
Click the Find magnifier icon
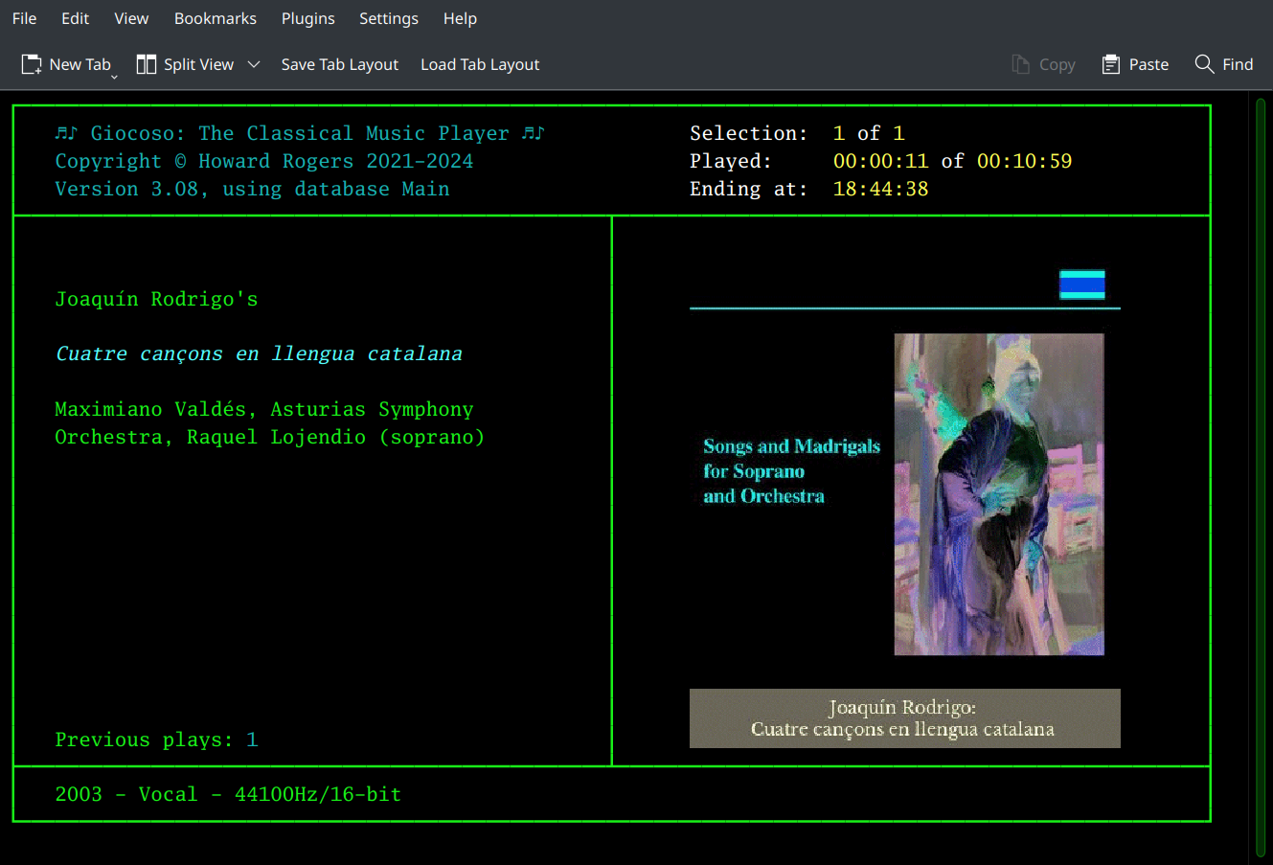pos(1205,63)
